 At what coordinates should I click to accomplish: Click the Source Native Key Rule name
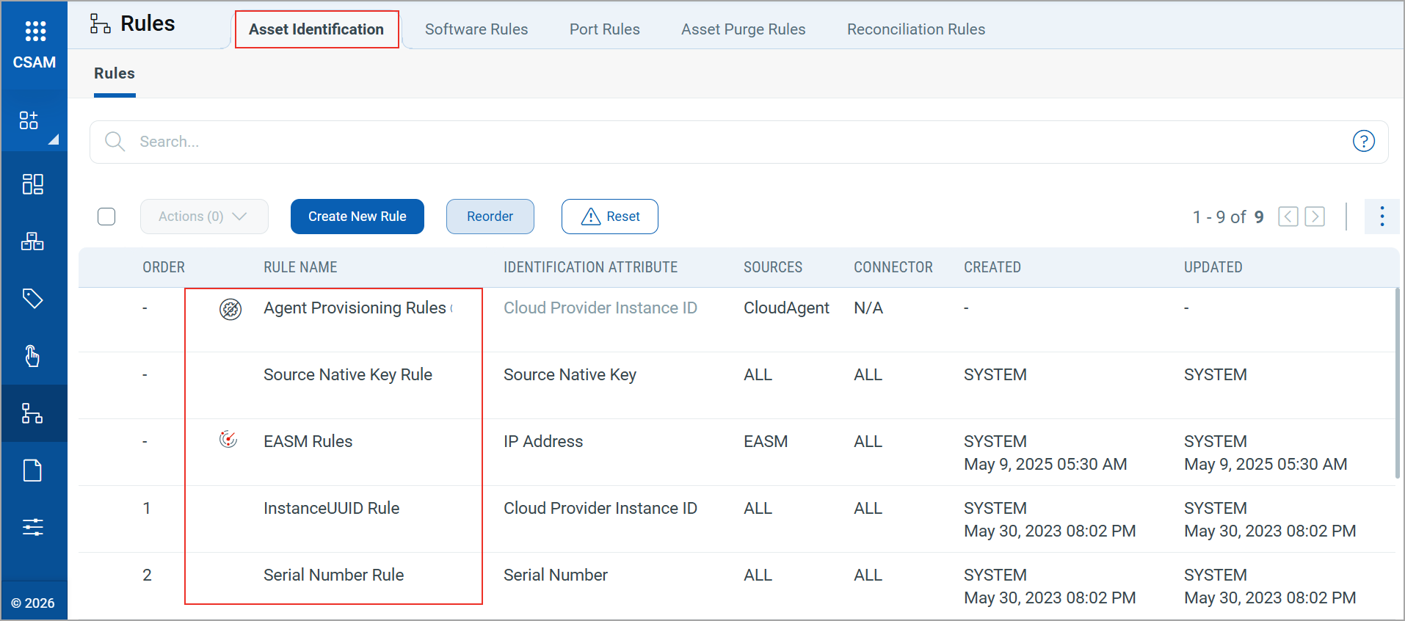348,374
